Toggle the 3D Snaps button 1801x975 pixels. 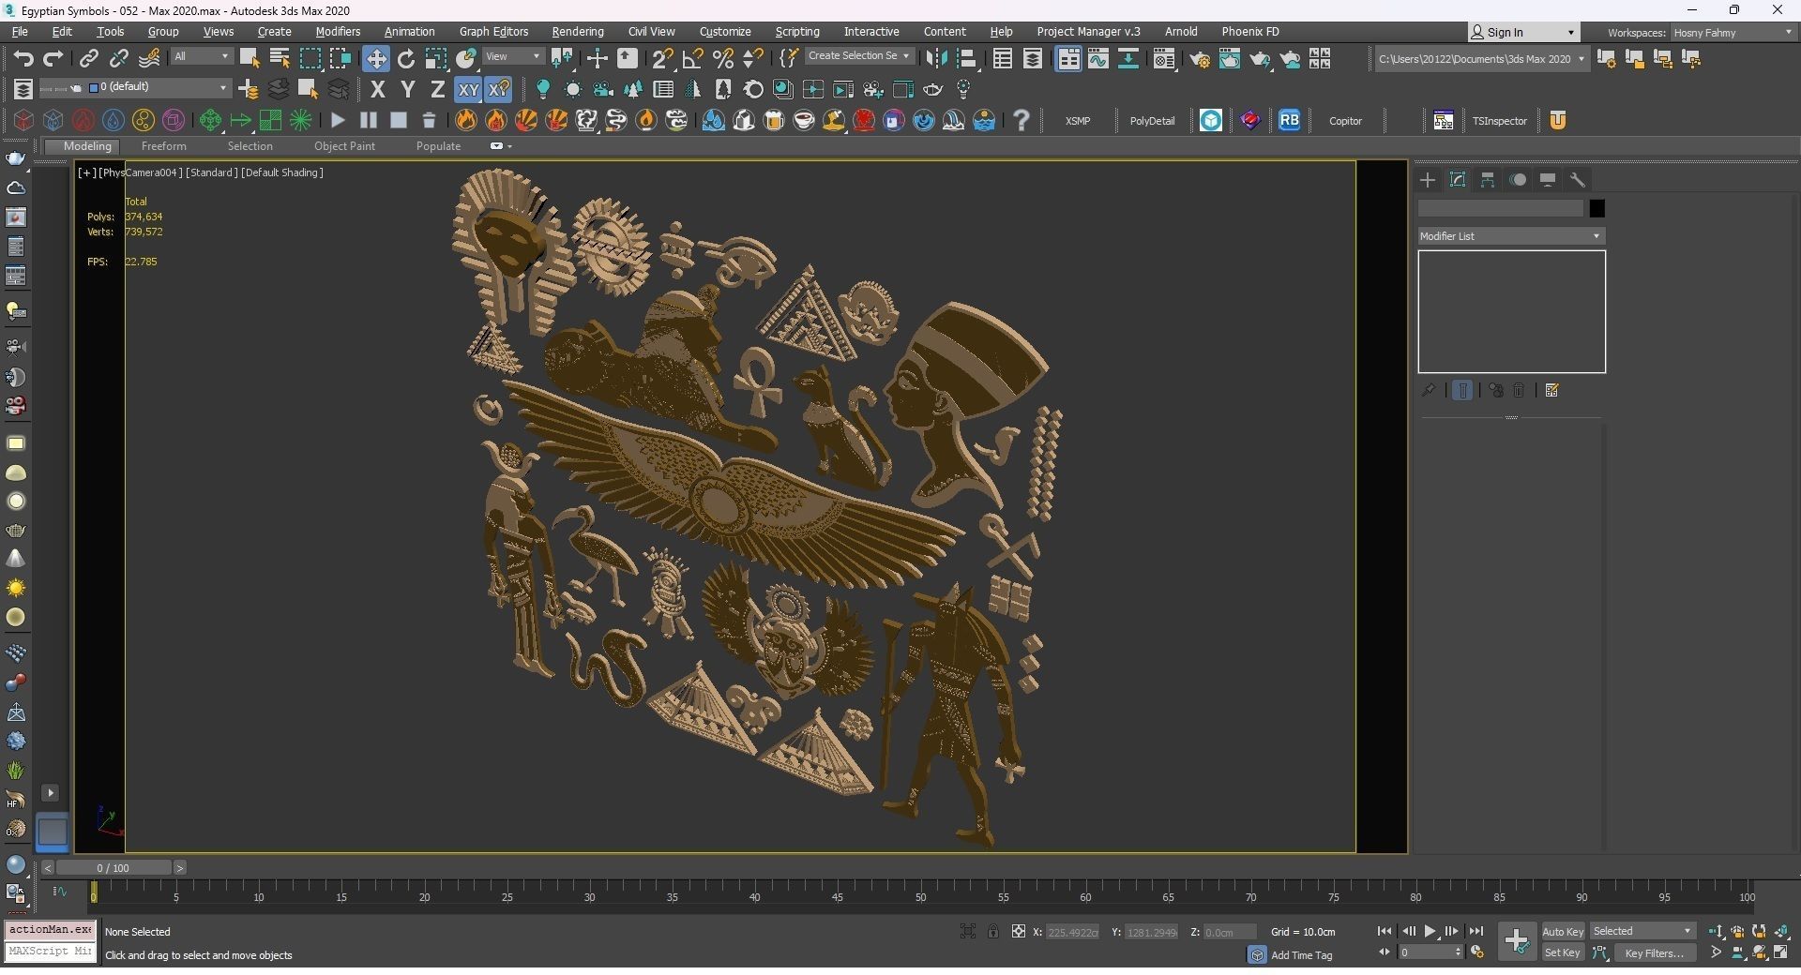point(663,58)
